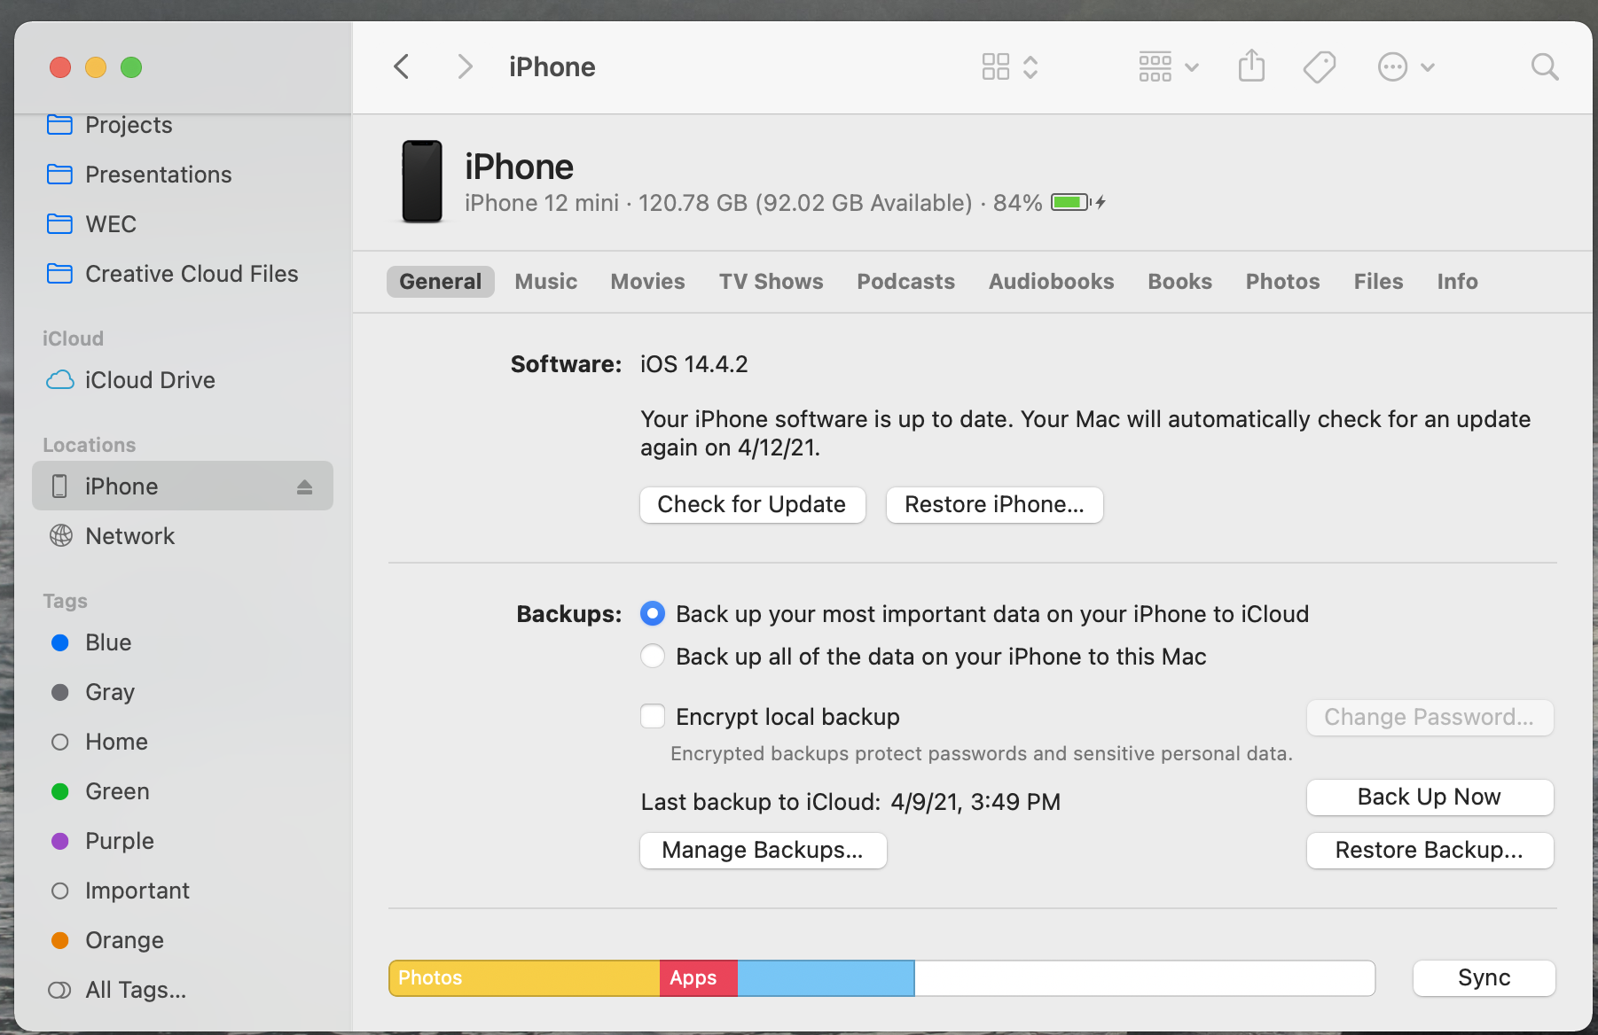Open Creative Cloud Files in the sidebar
This screenshot has height=1035, width=1598.
coord(183,274)
